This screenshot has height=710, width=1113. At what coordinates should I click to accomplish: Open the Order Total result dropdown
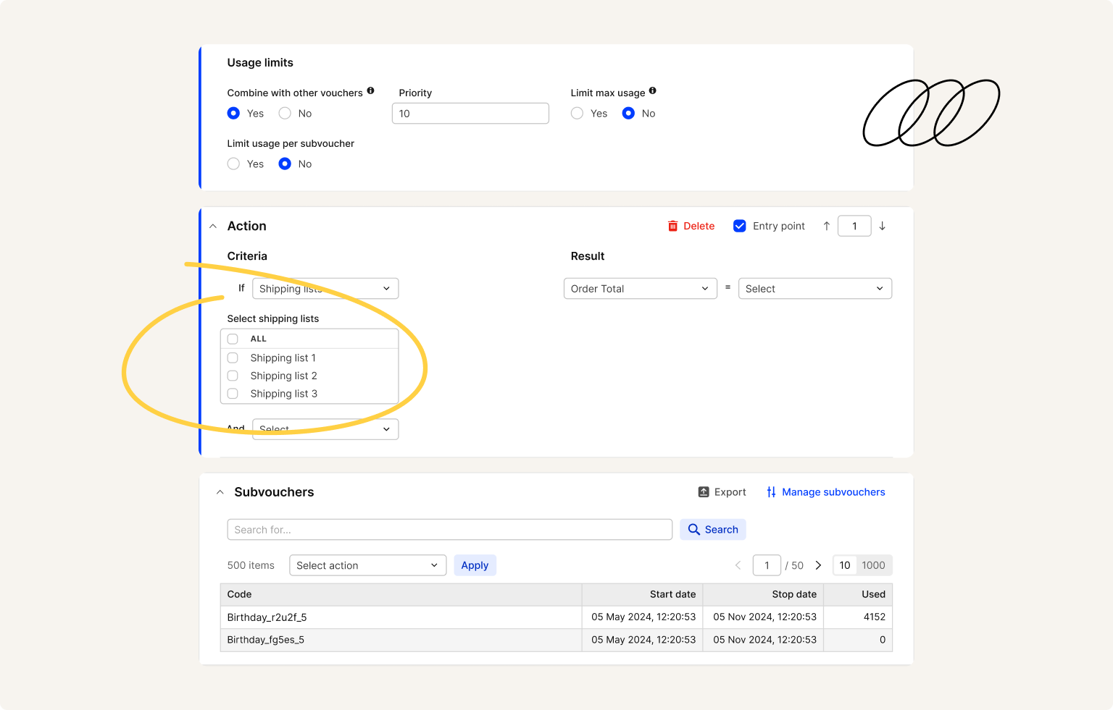click(x=640, y=289)
